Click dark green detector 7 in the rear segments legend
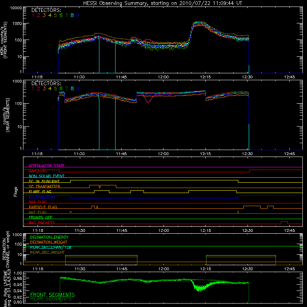 pyautogui.click(x=66, y=89)
